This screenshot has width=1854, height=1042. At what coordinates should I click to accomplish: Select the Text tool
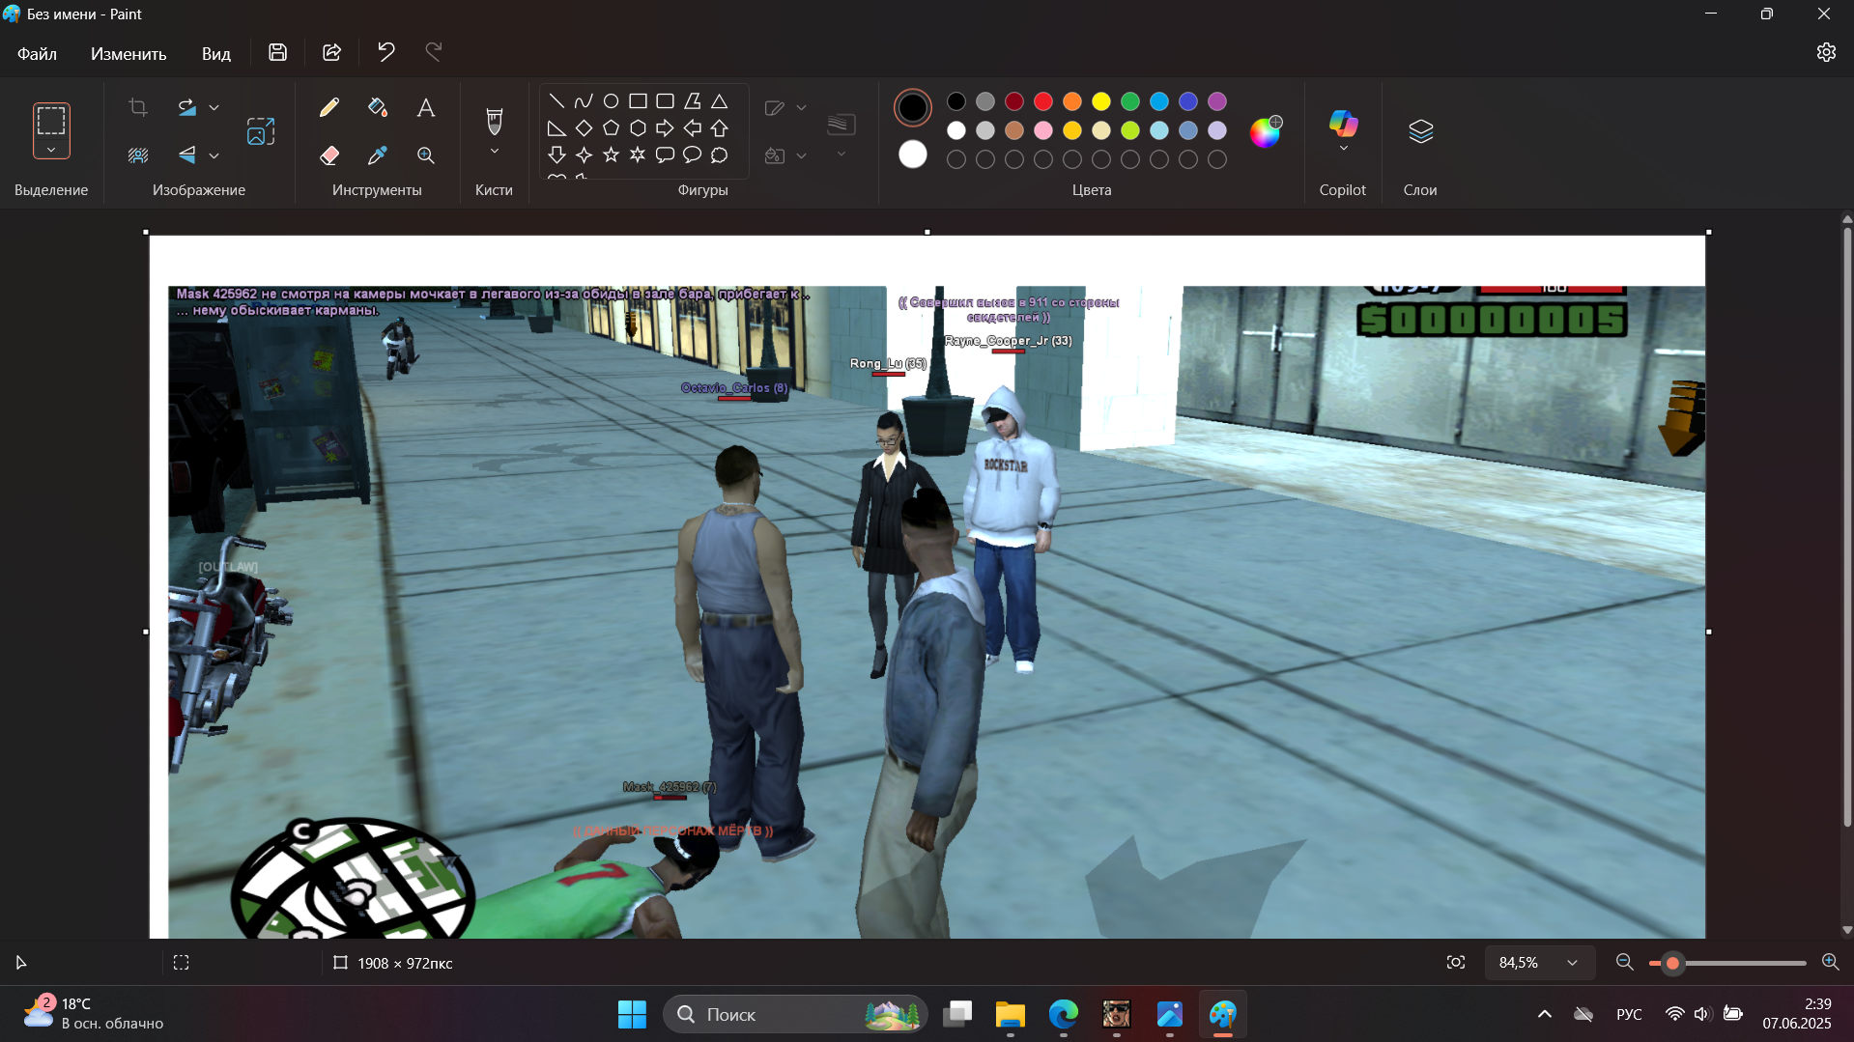[425, 108]
